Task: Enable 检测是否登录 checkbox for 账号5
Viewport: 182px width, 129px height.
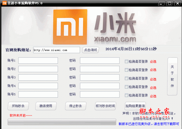Action: [126, 95]
